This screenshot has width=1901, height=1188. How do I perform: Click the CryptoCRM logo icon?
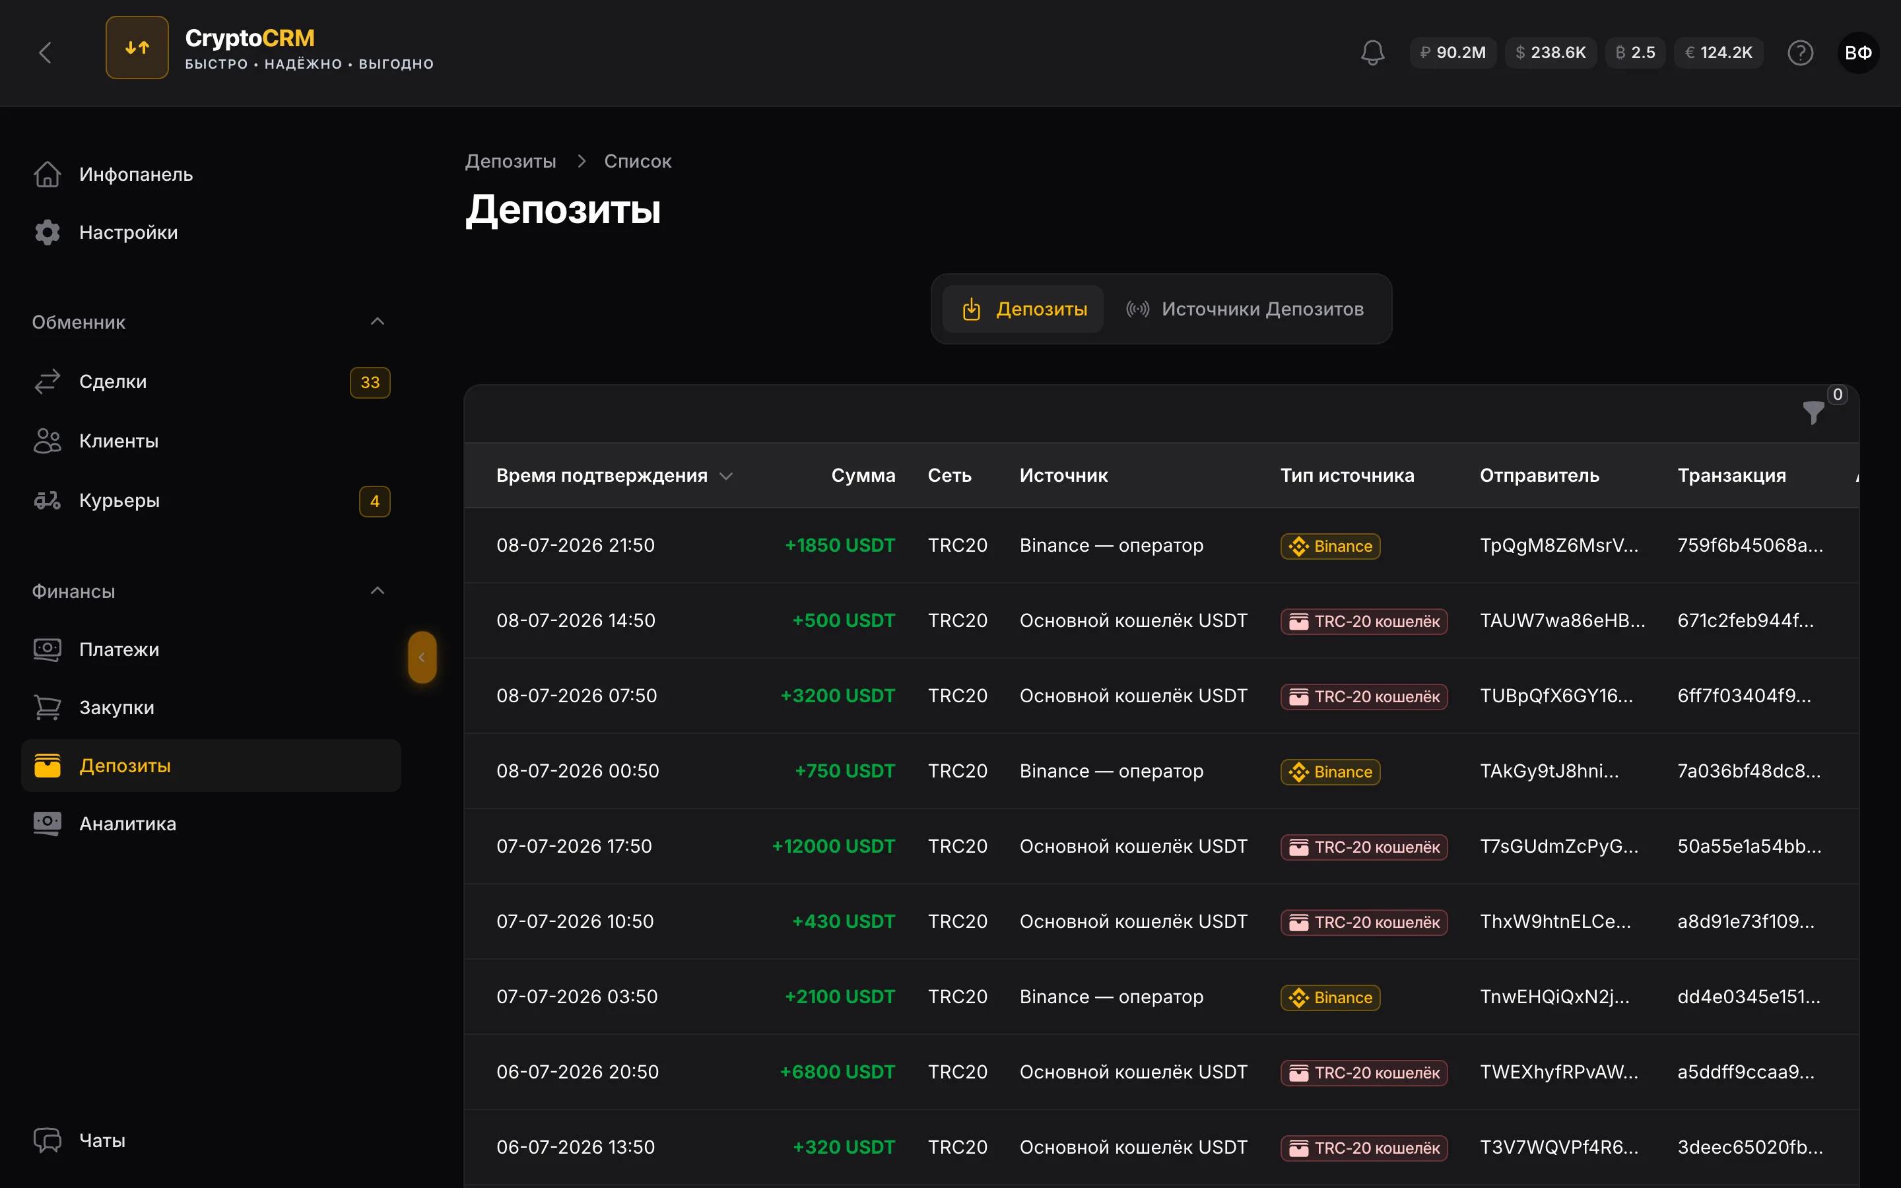point(137,48)
